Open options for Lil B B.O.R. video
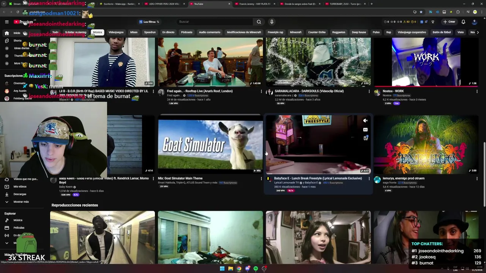Screen dimensions: 486x273 153,91
